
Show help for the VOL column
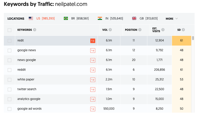(x=110, y=30)
